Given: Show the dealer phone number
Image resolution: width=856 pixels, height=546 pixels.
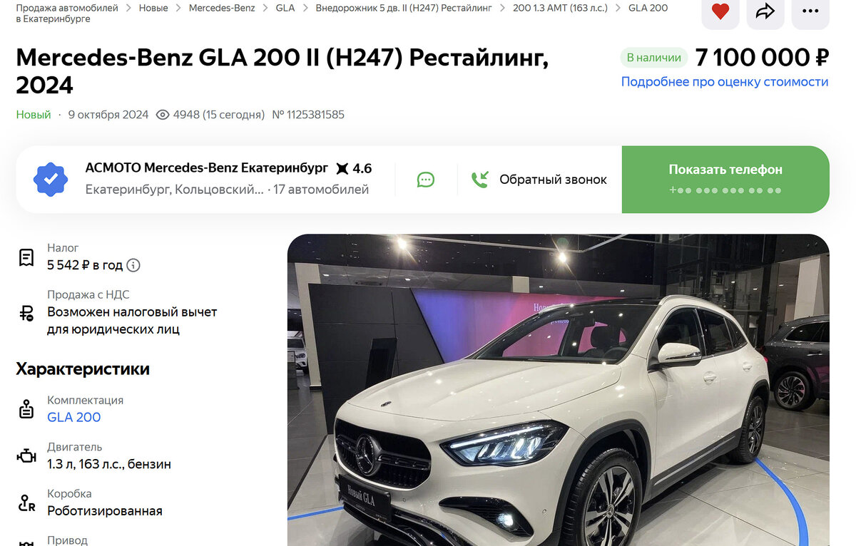Looking at the screenshot, I should (725, 180).
